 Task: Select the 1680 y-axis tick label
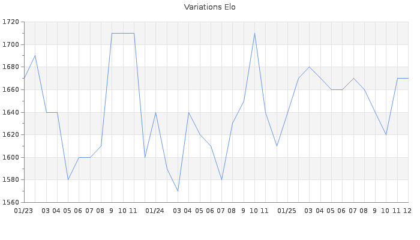[x=11, y=67]
